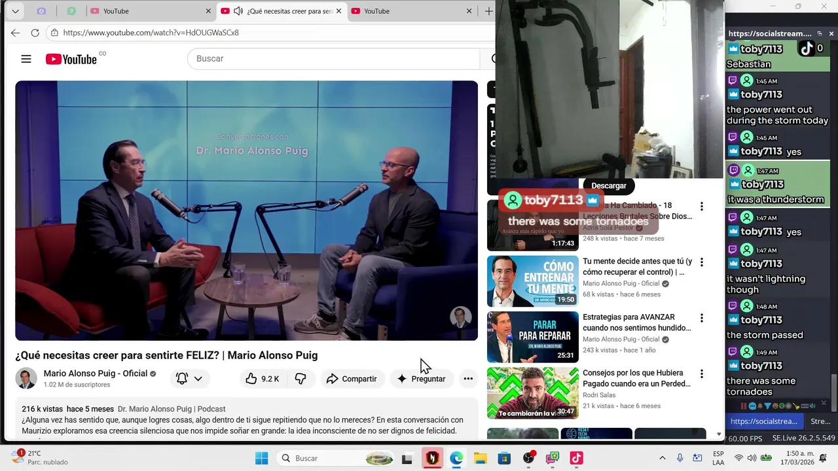Image resolution: width=838 pixels, height=471 pixels.
Task: Open the Windows Start menu
Action: click(x=261, y=458)
